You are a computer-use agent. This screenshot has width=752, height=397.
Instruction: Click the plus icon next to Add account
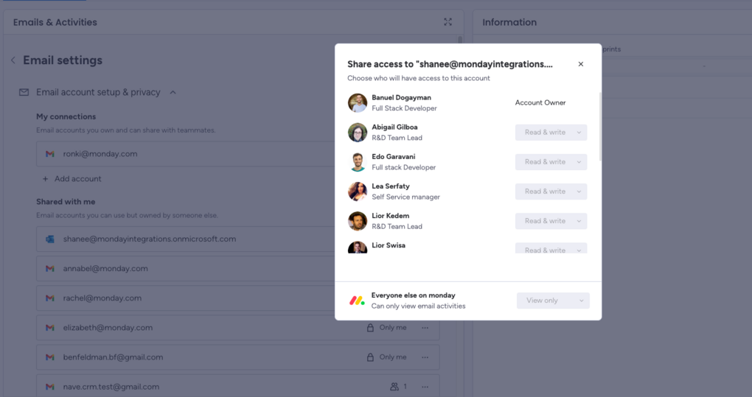pos(45,179)
